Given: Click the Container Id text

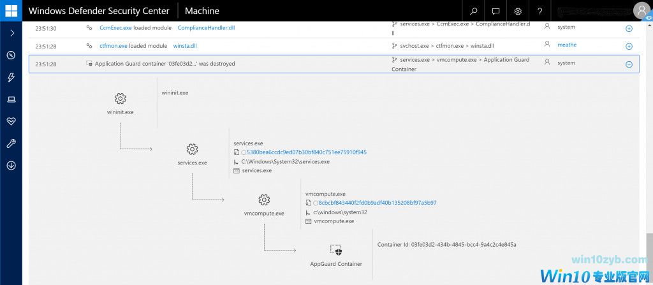Looking at the screenshot, I should [x=446, y=245].
